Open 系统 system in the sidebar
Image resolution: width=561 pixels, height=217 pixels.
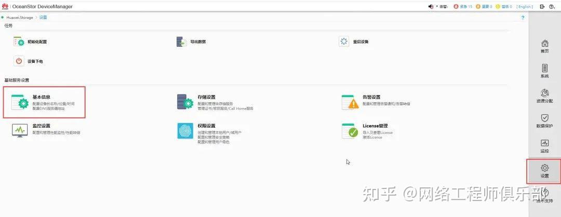pyautogui.click(x=544, y=71)
